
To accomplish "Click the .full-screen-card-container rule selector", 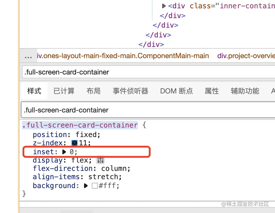I will [x=80, y=125].
